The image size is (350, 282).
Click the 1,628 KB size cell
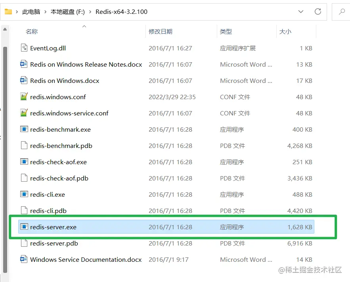300,227
